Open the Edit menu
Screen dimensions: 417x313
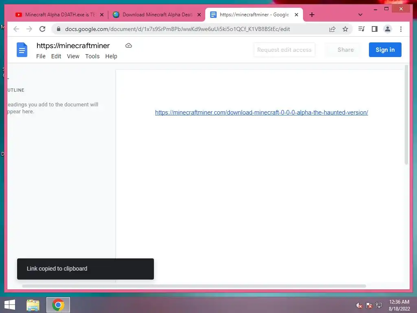[56, 56]
